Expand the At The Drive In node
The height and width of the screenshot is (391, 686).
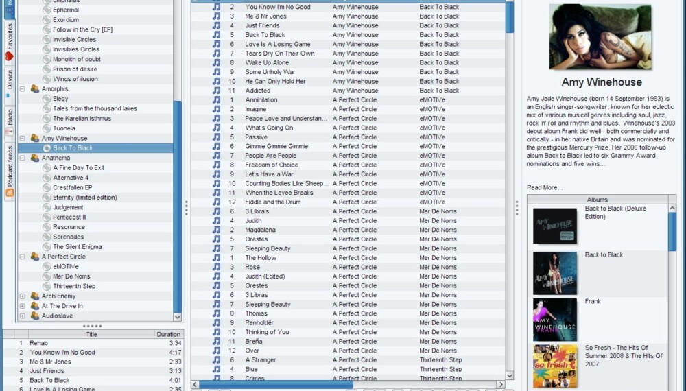(x=23, y=306)
